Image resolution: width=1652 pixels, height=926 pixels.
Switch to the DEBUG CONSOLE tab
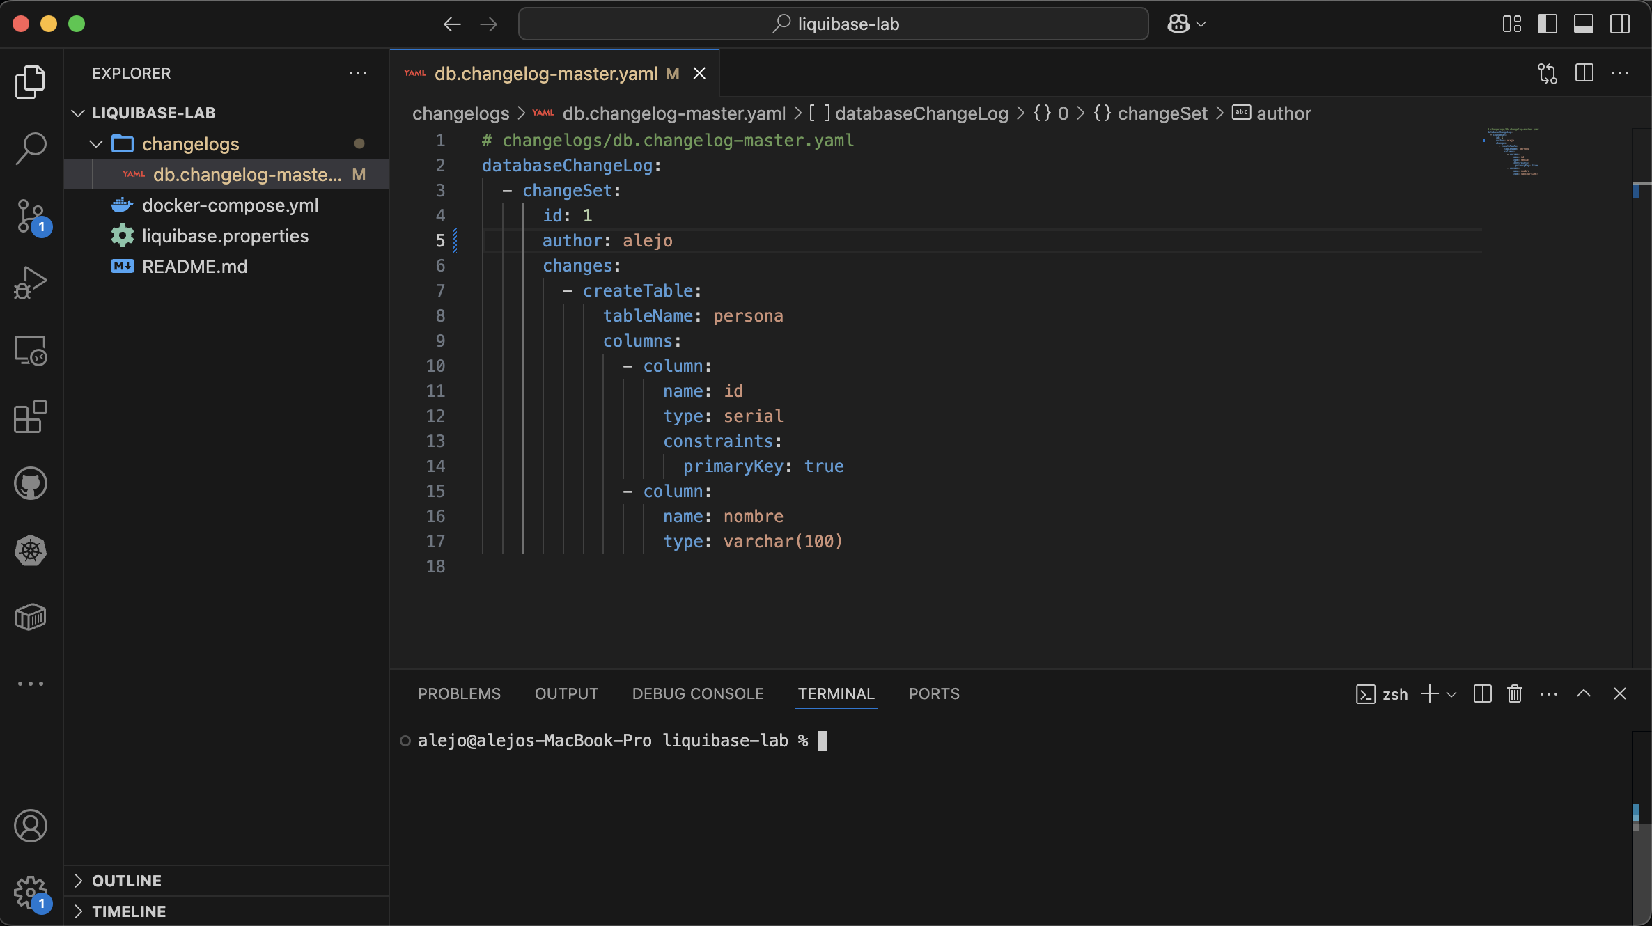click(x=698, y=693)
